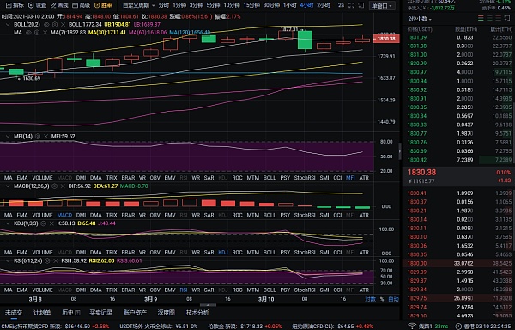Show both bids and asks order book view

tap(481, 18)
